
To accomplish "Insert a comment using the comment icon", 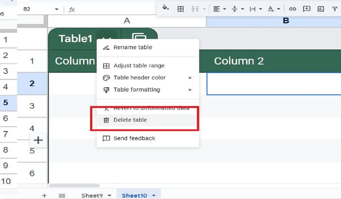I will [306, 9].
